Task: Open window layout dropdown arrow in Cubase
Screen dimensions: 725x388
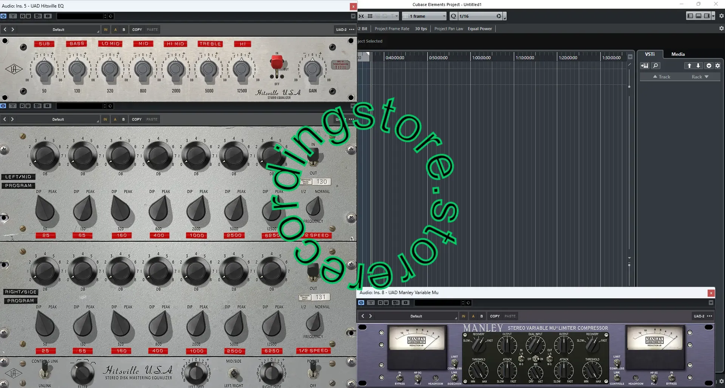Action: 713,16
